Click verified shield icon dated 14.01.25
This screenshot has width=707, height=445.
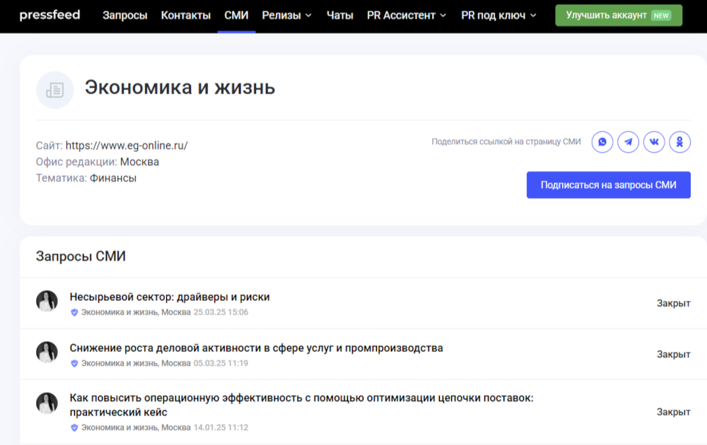point(74,427)
